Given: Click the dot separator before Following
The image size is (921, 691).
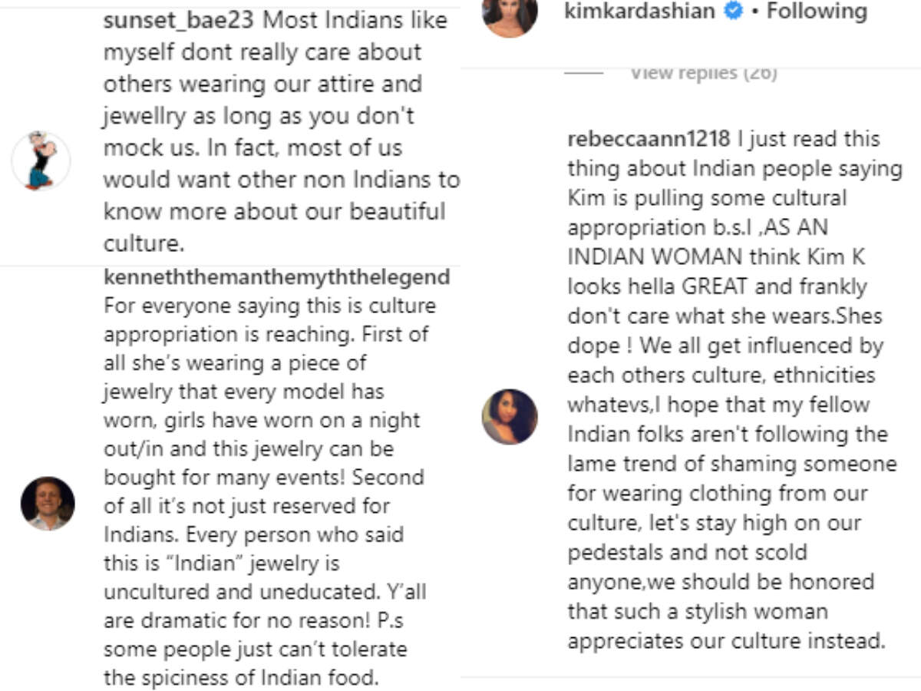Looking at the screenshot, I should pyautogui.click(x=756, y=12).
